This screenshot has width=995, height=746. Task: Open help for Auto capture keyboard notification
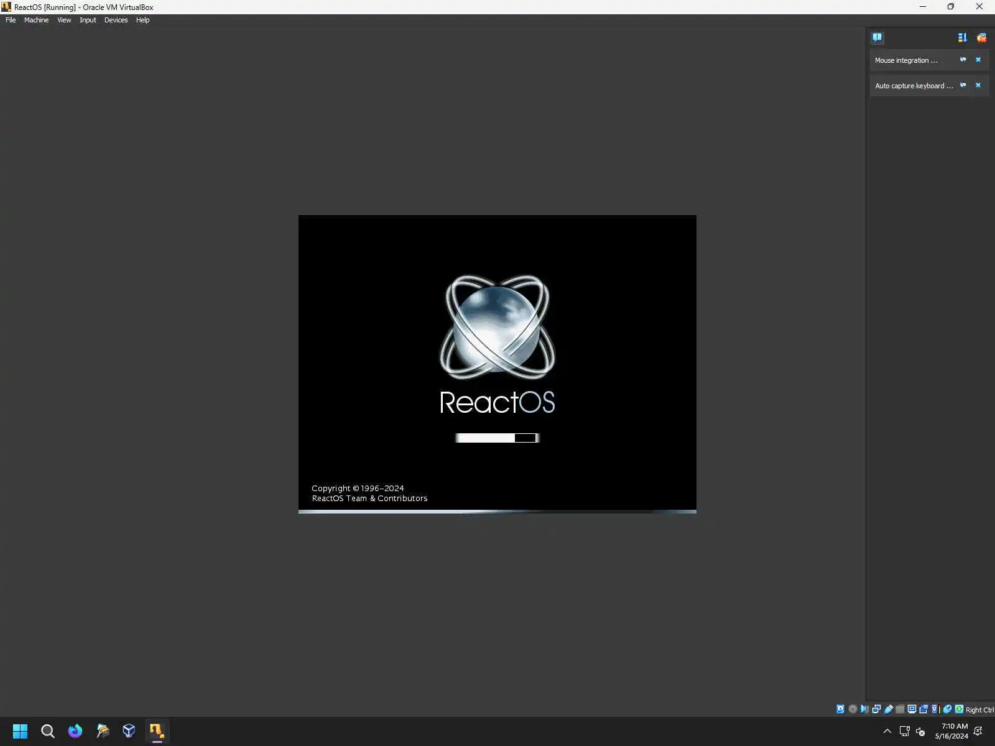coord(963,85)
